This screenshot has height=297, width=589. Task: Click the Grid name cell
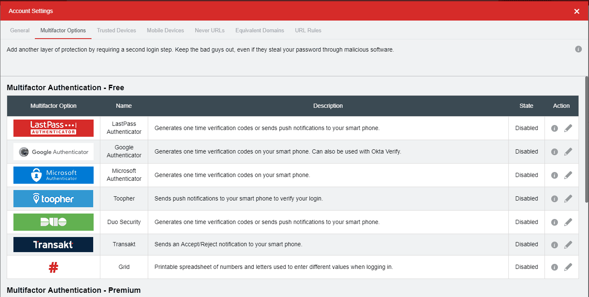click(x=124, y=267)
